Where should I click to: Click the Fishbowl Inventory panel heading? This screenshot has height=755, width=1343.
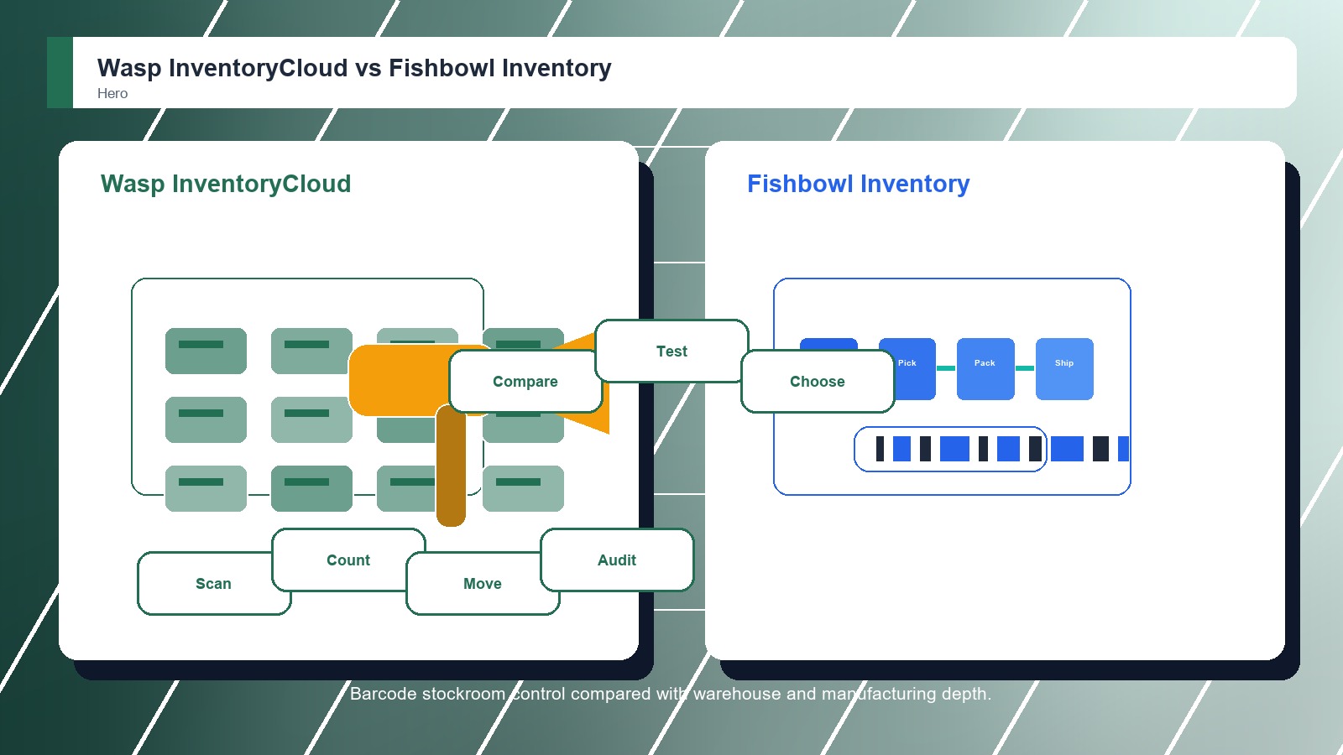[859, 184]
